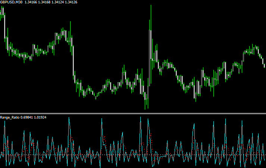
Task: Click the last price value 1.34126
Action: (x=71, y=2)
